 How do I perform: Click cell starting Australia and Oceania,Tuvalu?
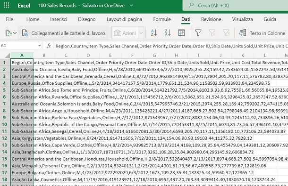coord(22,69)
